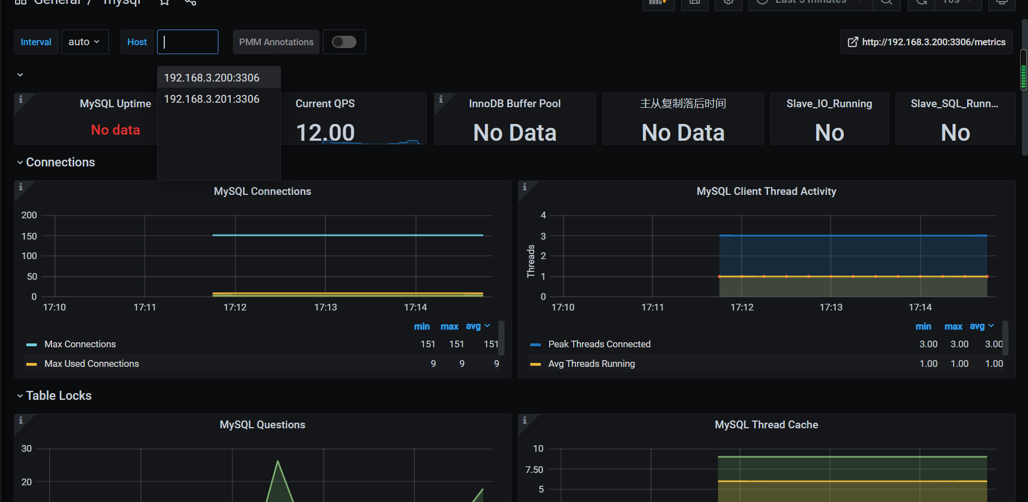Open the Current QPS panel title menu

(x=325, y=104)
